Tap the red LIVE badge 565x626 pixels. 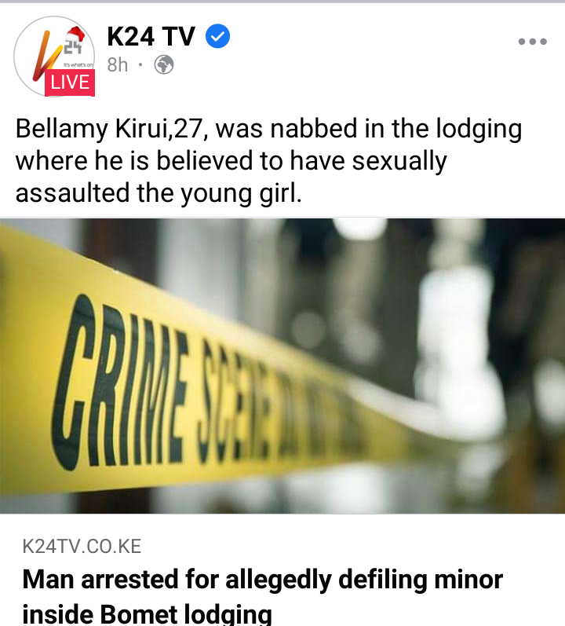[x=70, y=82]
